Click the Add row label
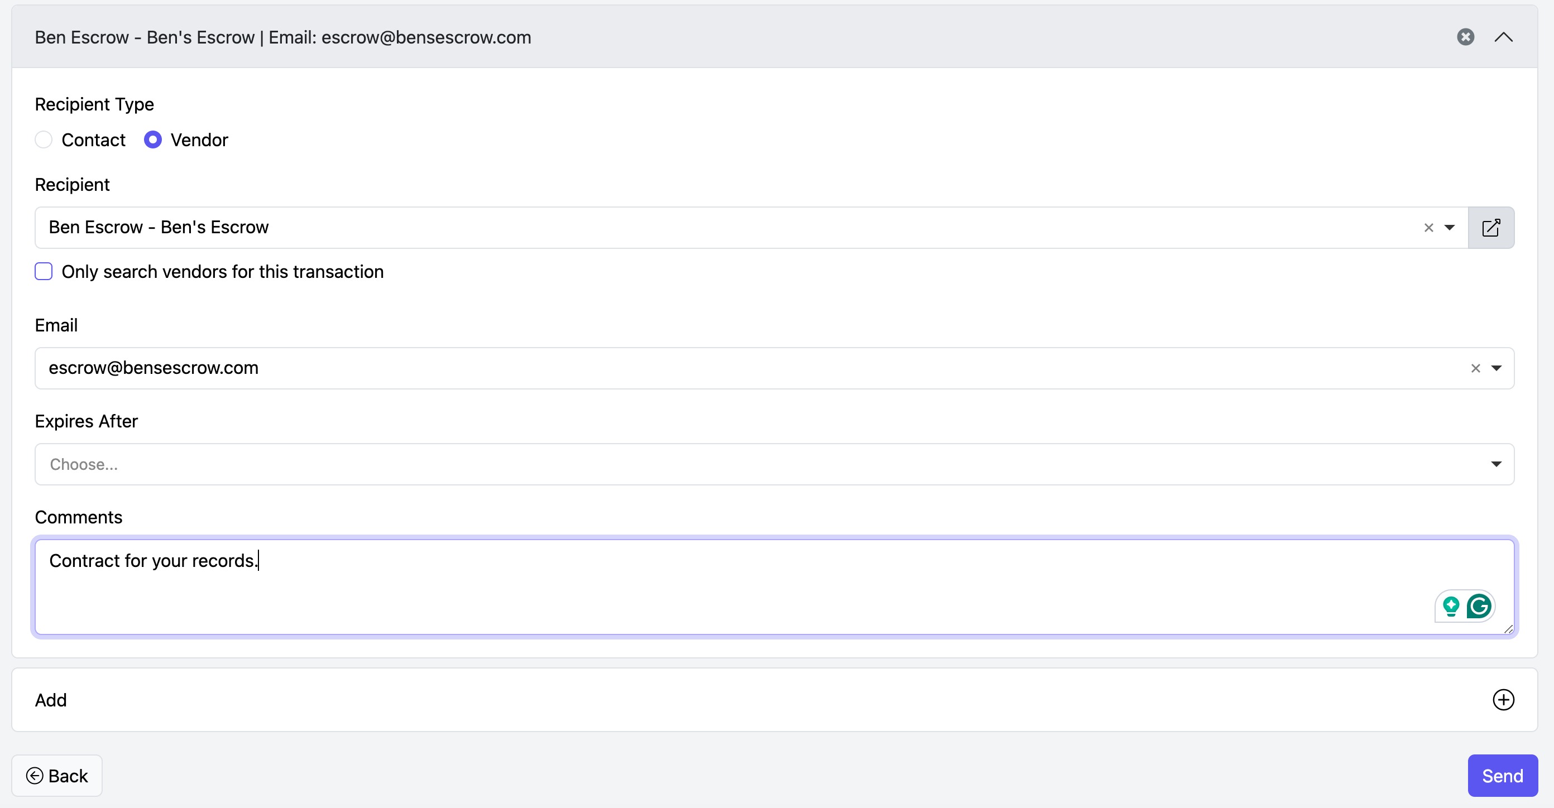 tap(51, 700)
